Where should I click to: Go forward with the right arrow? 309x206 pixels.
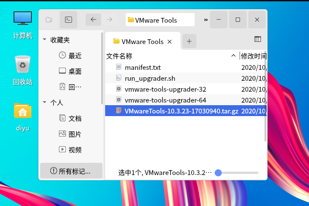click(x=110, y=20)
